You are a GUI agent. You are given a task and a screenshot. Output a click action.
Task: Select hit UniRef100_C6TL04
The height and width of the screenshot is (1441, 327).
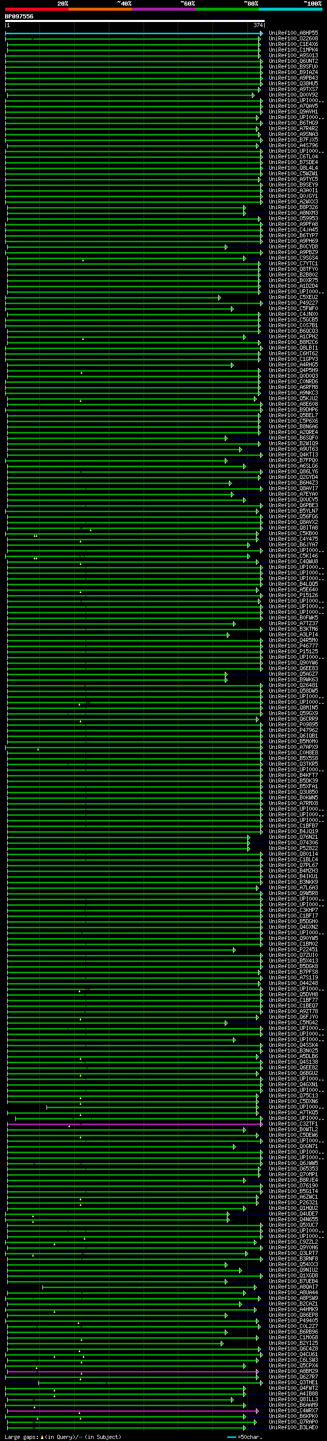(x=293, y=156)
